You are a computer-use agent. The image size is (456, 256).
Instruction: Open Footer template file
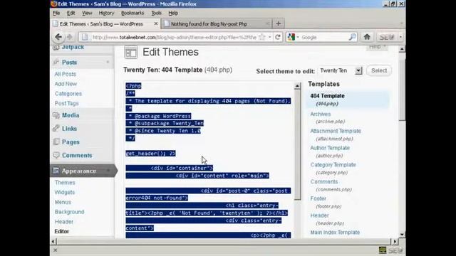click(318, 198)
